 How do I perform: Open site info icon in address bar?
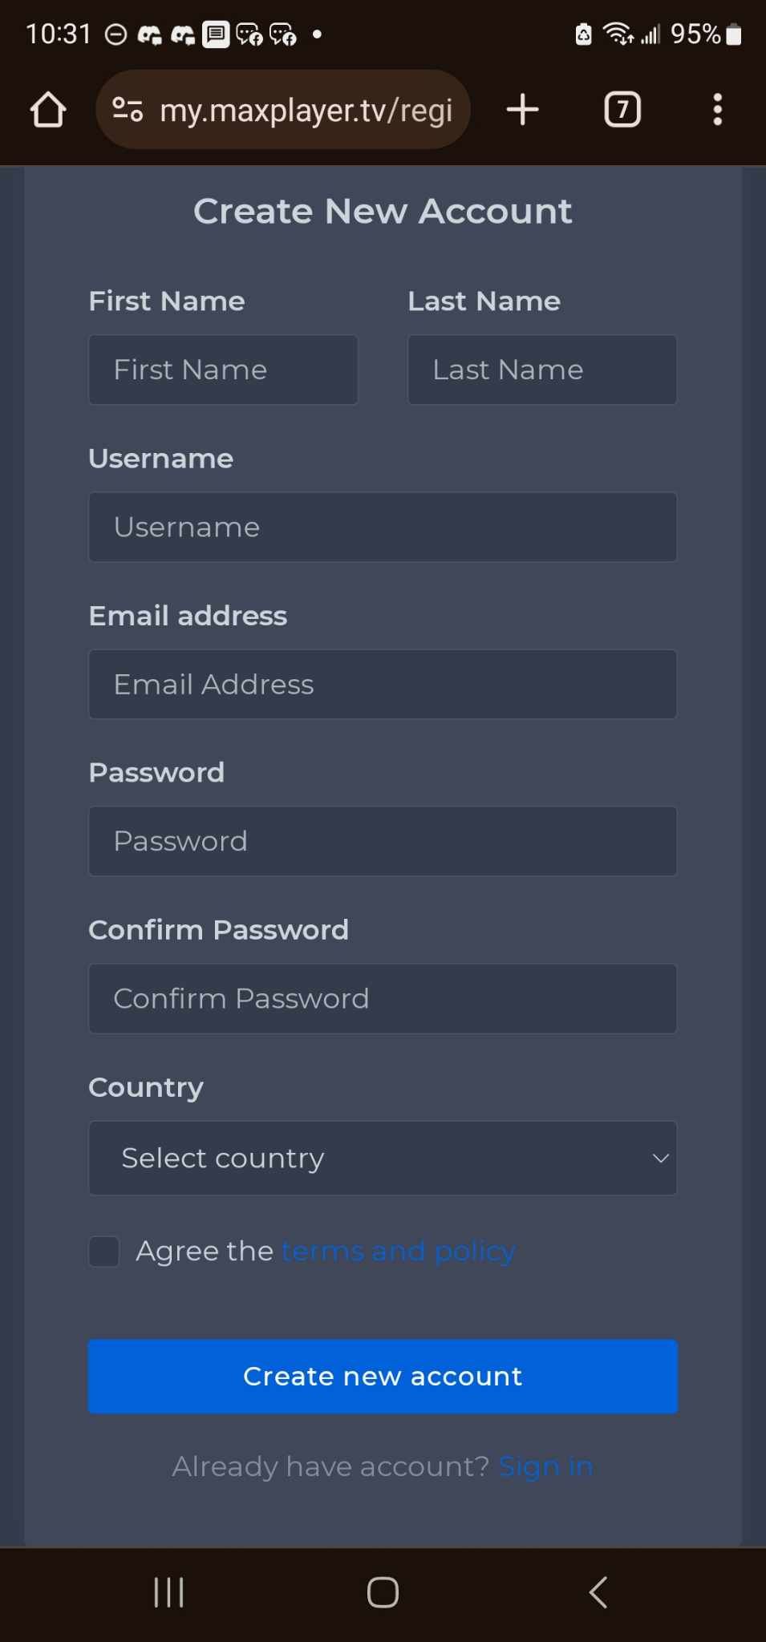coord(128,110)
